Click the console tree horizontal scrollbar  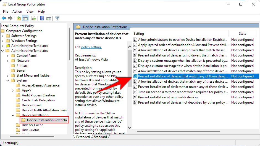click(x=32, y=137)
